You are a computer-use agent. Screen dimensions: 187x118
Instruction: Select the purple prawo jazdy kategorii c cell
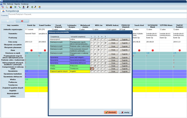point(80,57)
